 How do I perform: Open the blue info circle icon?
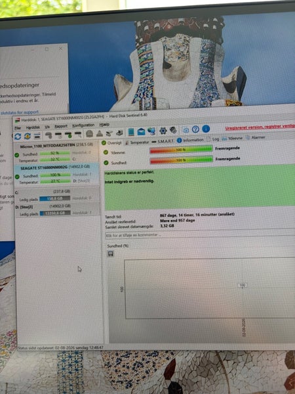[x=206, y=129]
